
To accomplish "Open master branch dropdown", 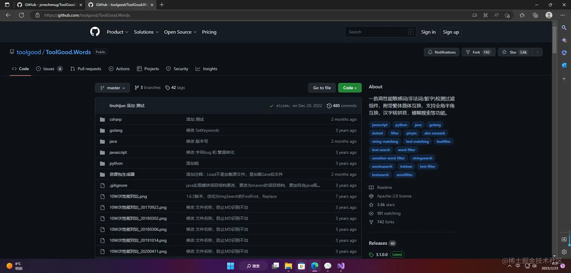I will (112, 88).
